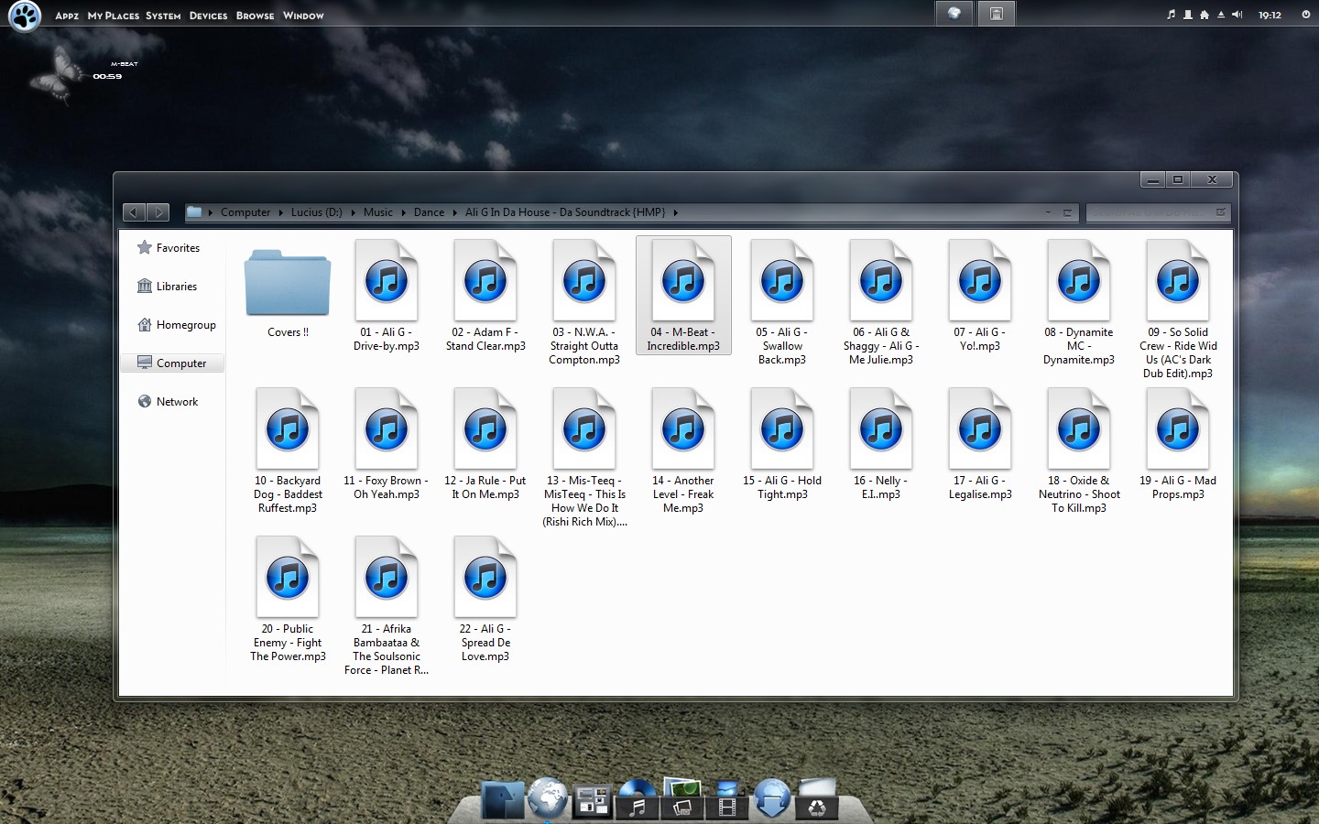Select 04 - M-Beat - Incredible.mp3 file
Image resolution: width=1319 pixels, height=824 pixels.
pyautogui.click(x=683, y=296)
